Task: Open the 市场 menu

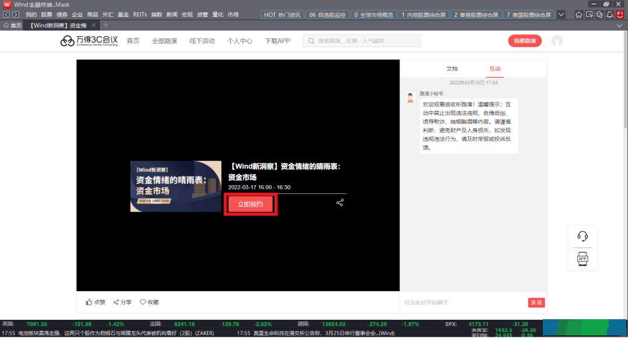Action: coord(233,15)
